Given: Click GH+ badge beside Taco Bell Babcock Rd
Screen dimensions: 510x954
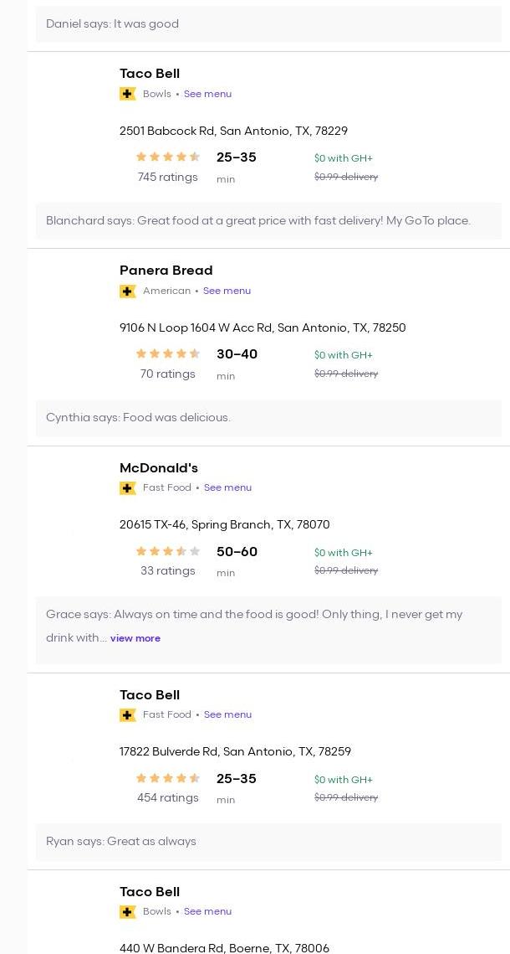Looking at the screenshot, I should [128, 94].
